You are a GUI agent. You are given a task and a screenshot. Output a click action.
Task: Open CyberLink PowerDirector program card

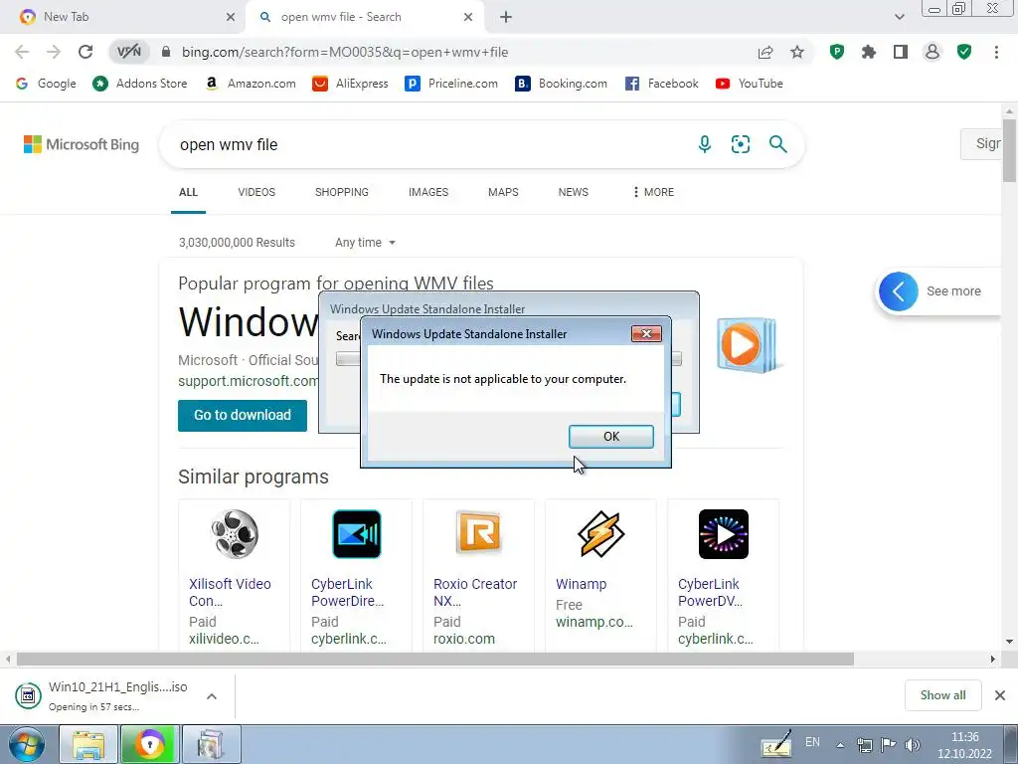pyautogui.click(x=356, y=576)
